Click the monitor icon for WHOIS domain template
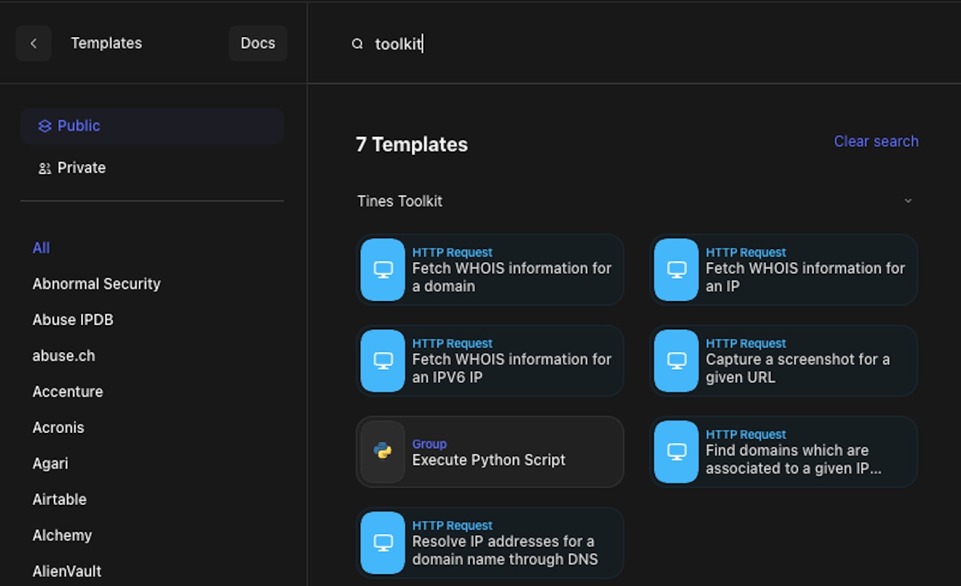Screen dimensions: 961x586 tap(383, 270)
